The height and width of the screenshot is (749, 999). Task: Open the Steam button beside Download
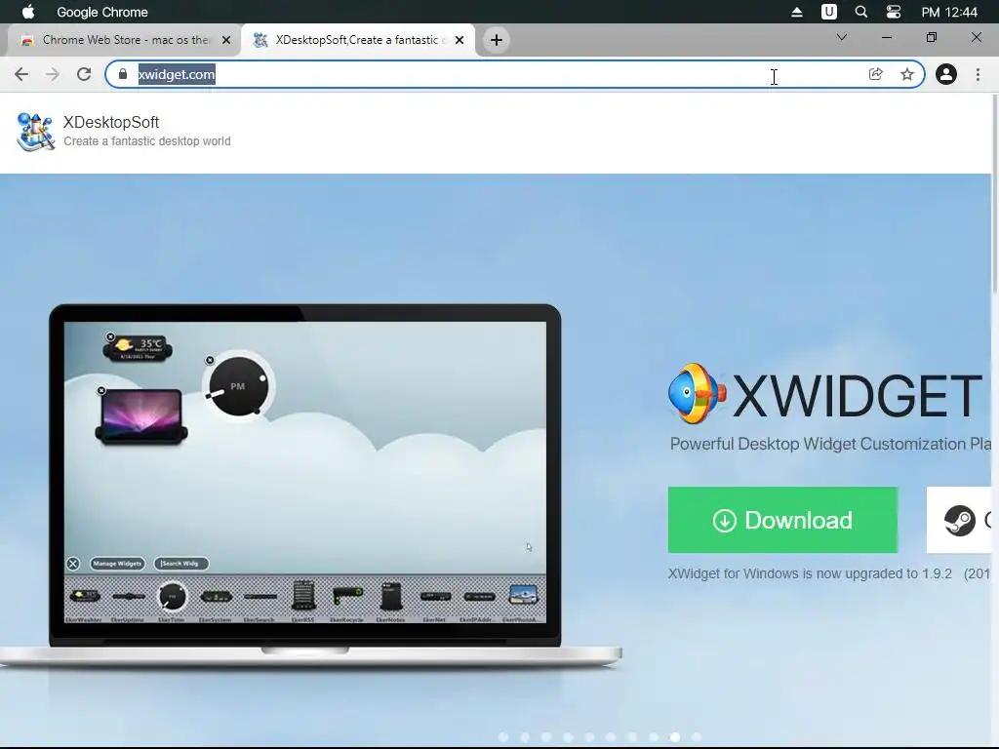(x=960, y=521)
